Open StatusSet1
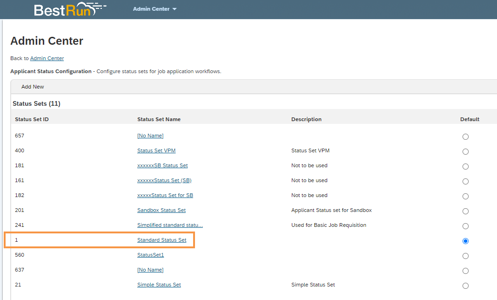The height and width of the screenshot is (300, 497). (150, 255)
